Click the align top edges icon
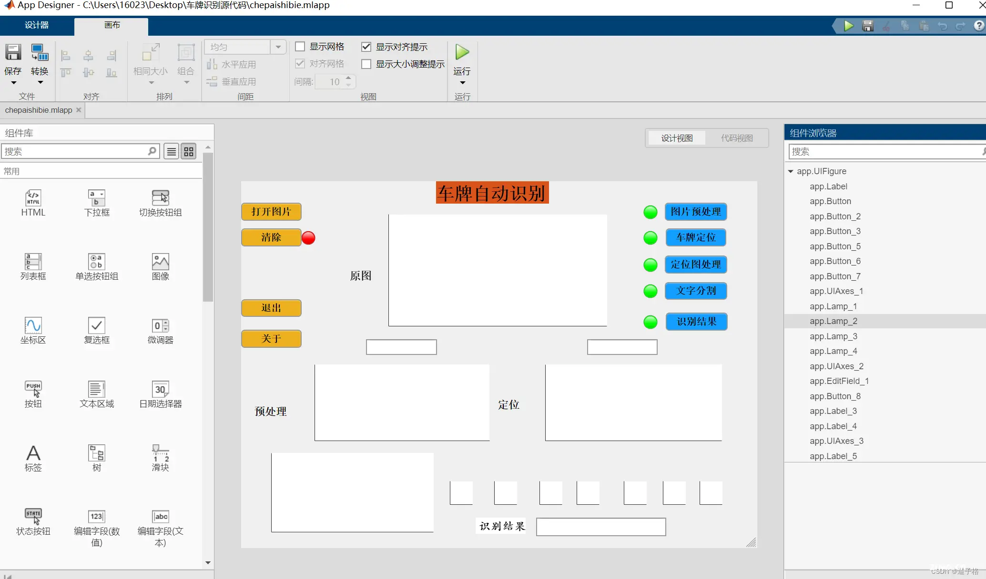The image size is (986, 579). point(66,72)
